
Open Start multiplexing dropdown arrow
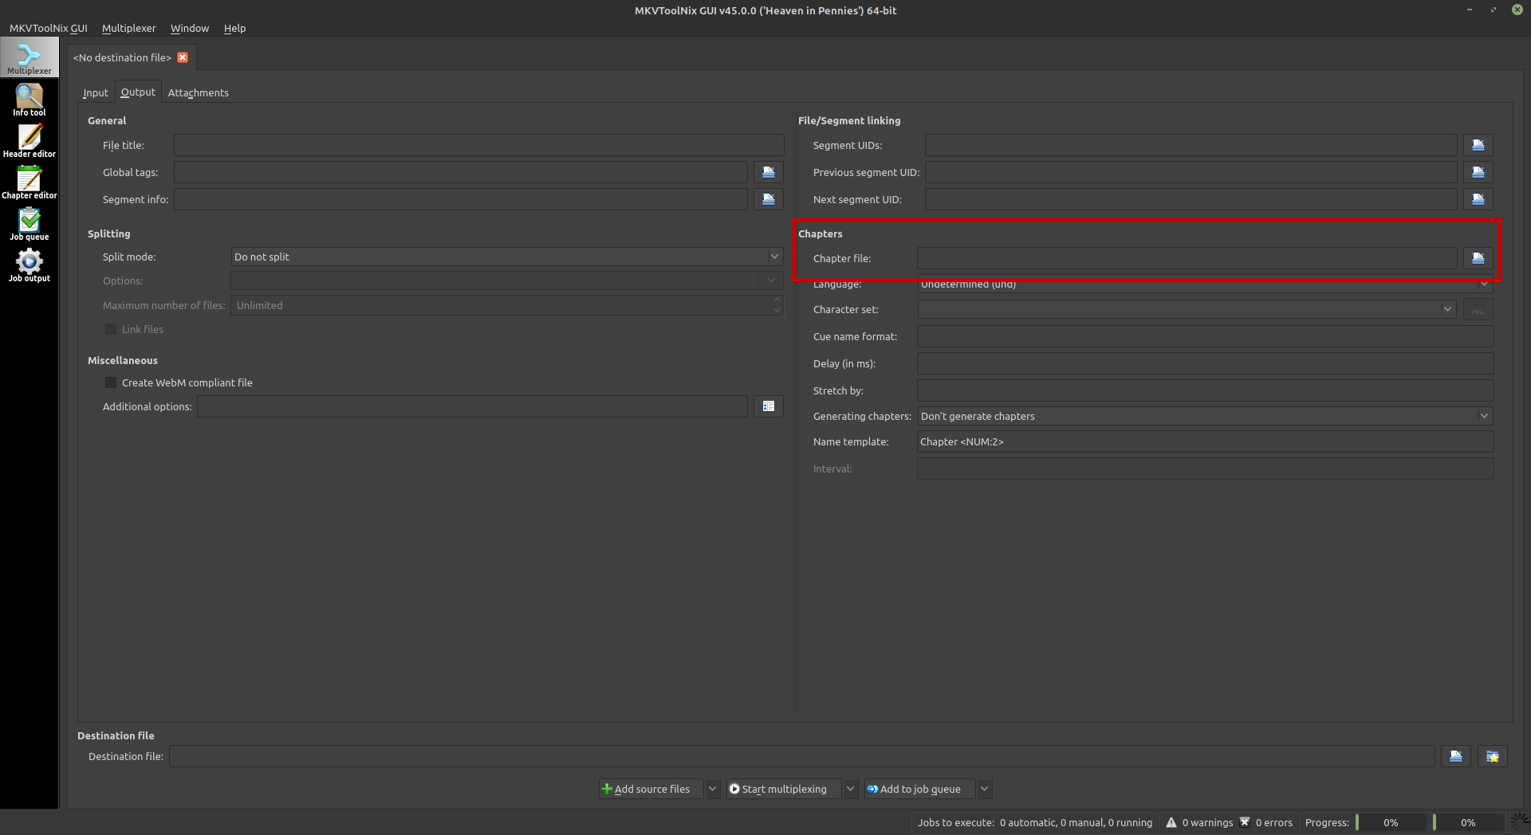click(x=850, y=789)
